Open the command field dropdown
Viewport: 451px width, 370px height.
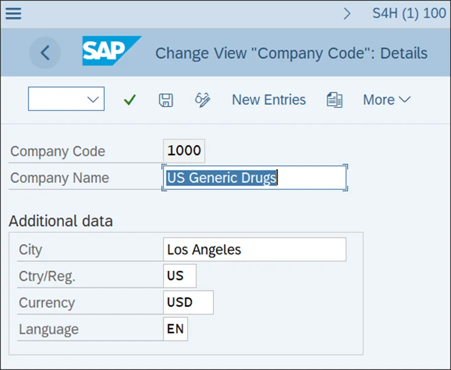93,99
